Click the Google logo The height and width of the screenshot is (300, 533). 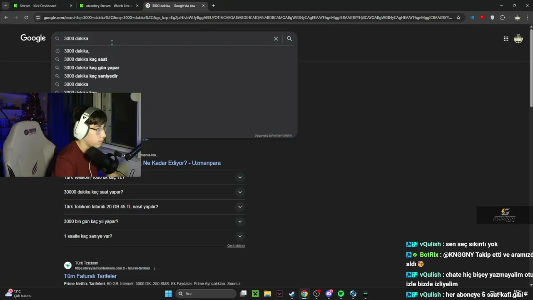click(x=33, y=38)
